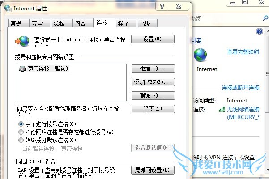Click the 删除(R)... button
The width and height of the screenshot is (269, 179).
coord(153,95)
